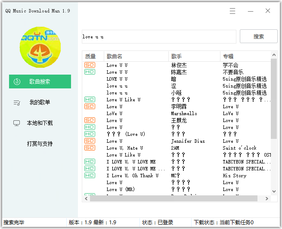The image size is (282, 229).
Task: Click the search box containing love u u
Action: coord(158,37)
